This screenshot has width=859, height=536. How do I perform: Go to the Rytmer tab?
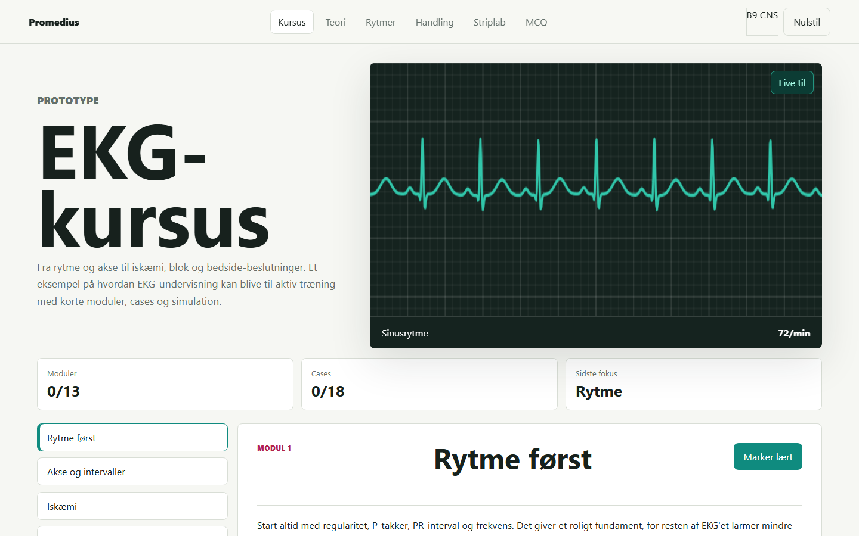pyautogui.click(x=381, y=22)
